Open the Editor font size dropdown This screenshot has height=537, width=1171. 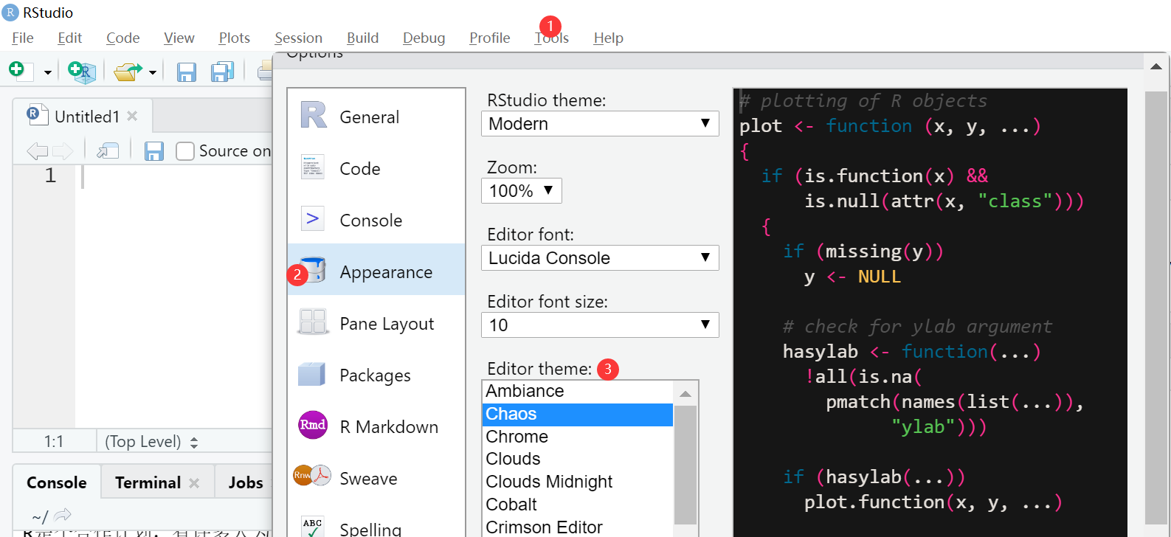click(x=600, y=325)
